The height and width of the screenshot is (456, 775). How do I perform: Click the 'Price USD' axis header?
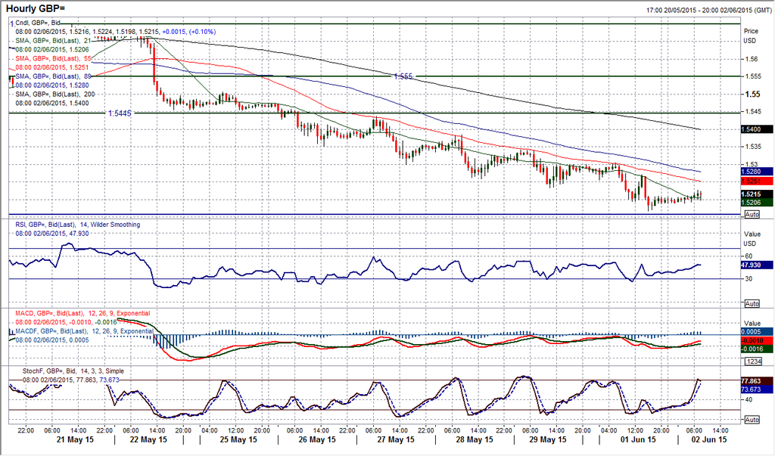[751, 36]
